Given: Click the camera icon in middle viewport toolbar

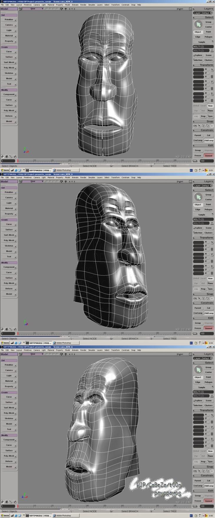Looking at the screenshot, I should [x=61, y=182].
